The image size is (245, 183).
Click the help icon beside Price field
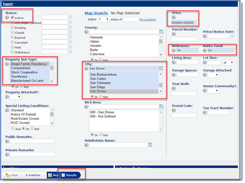click(174, 17)
